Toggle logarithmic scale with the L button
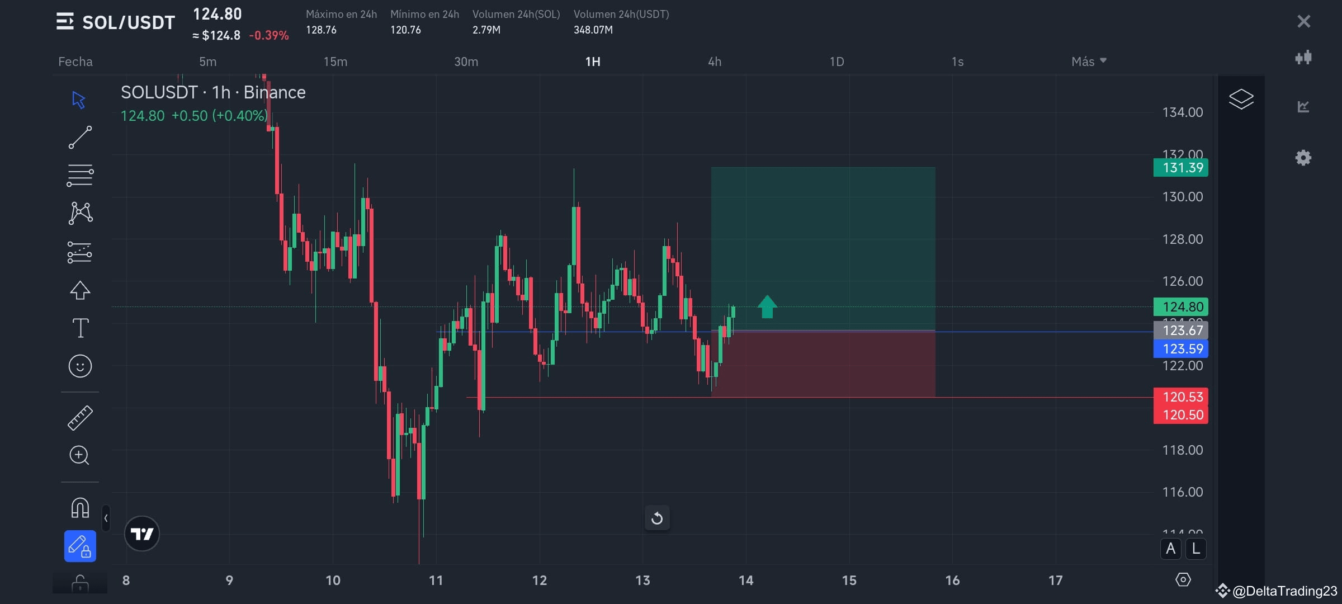 pos(1195,549)
